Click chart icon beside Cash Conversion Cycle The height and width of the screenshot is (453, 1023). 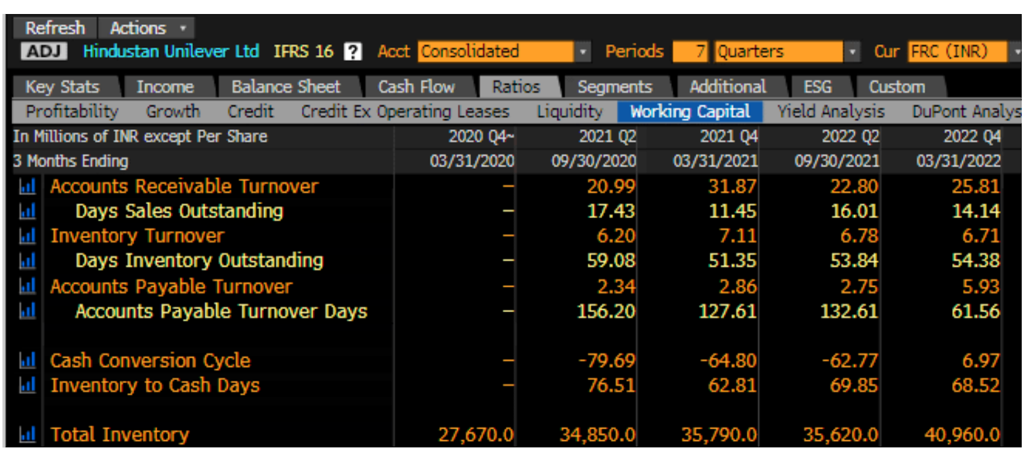(x=27, y=360)
